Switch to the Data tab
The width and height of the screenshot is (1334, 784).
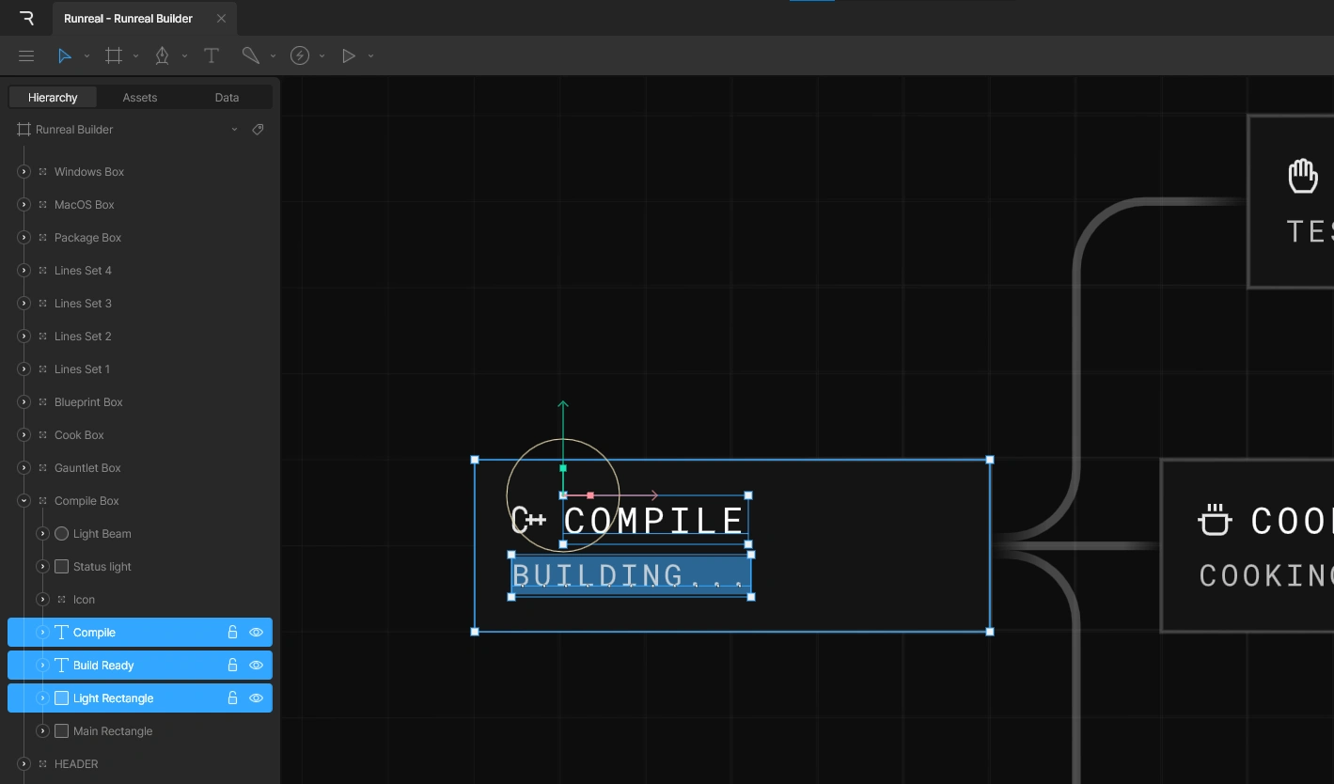(227, 98)
